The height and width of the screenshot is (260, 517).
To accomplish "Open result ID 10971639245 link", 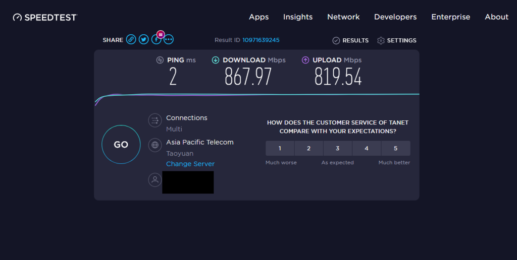I will point(261,40).
